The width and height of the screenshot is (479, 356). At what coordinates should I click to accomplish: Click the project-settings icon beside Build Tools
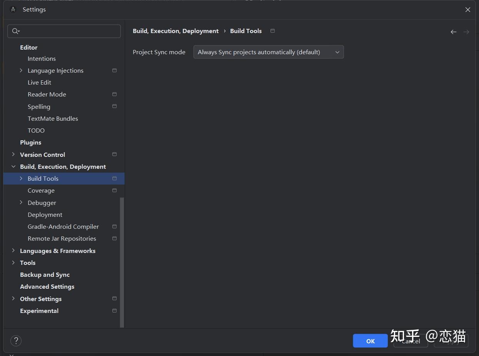(x=114, y=178)
